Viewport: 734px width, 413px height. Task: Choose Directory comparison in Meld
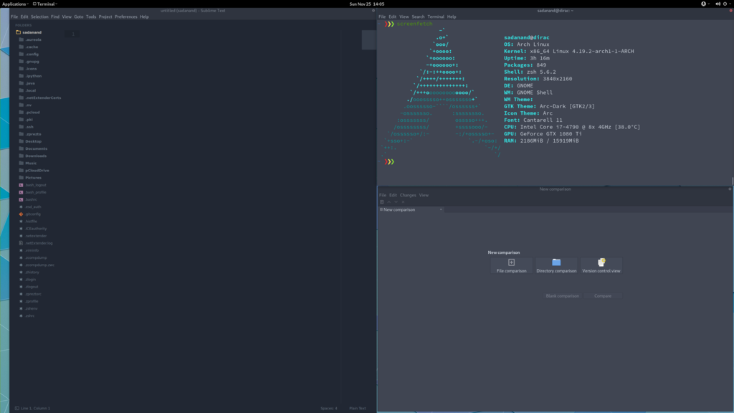coord(556,265)
